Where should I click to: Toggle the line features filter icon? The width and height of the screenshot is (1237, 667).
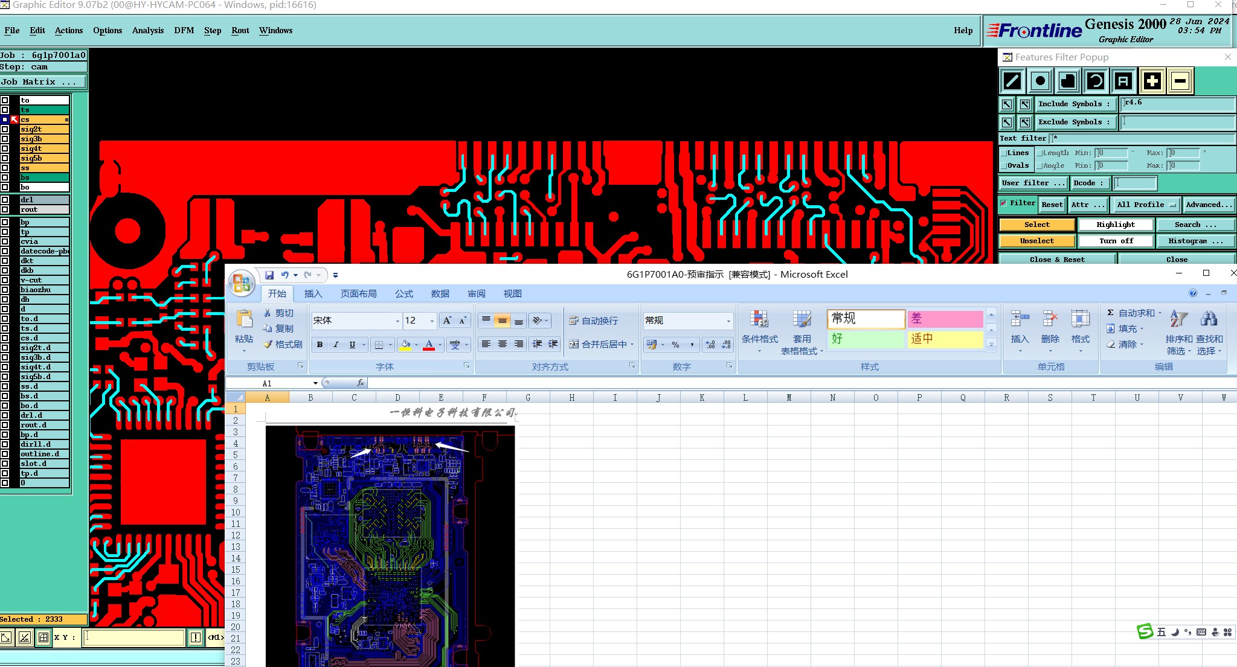pos(1012,81)
